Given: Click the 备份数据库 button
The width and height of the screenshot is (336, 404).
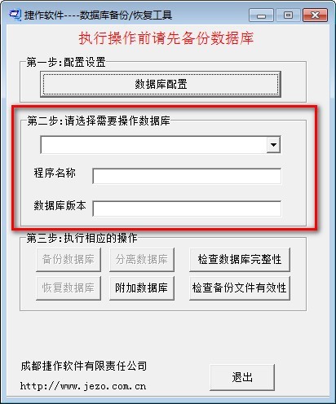Looking at the screenshot, I should (x=69, y=260).
